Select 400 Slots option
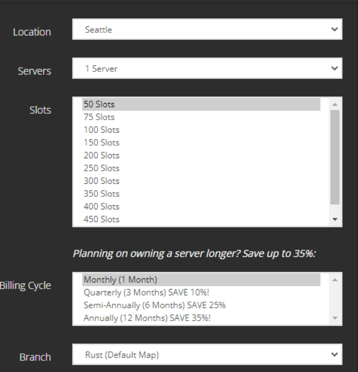This screenshot has height=372, width=358. pyautogui.click(x=201, y=207)
